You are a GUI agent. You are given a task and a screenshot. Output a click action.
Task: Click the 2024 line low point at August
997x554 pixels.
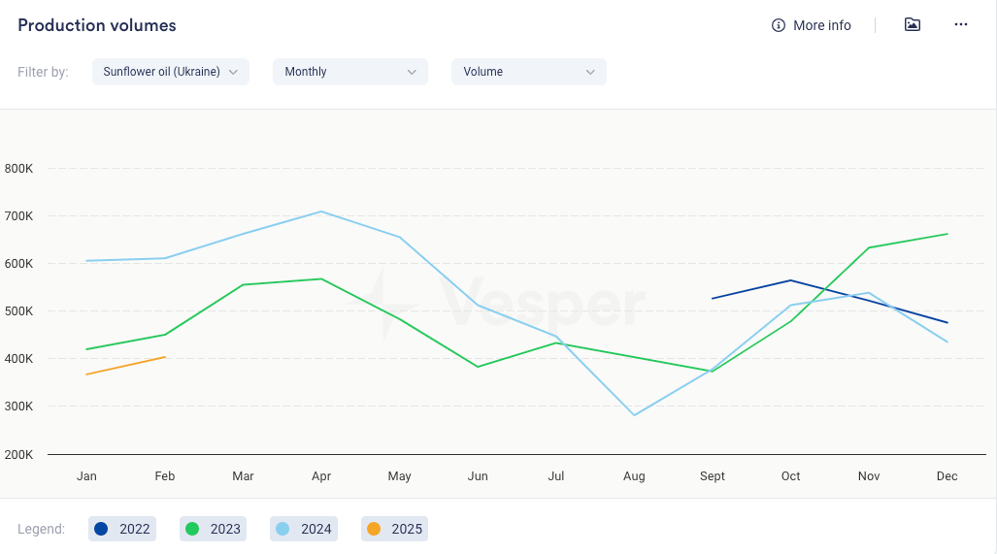point(634,415)
